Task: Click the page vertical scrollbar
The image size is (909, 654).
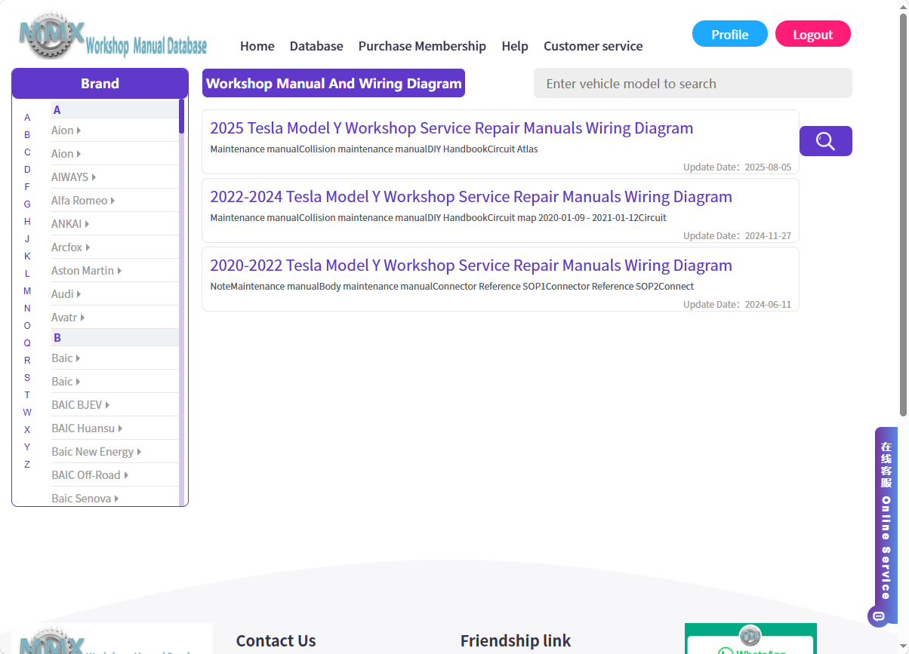Action: (903, 215)
